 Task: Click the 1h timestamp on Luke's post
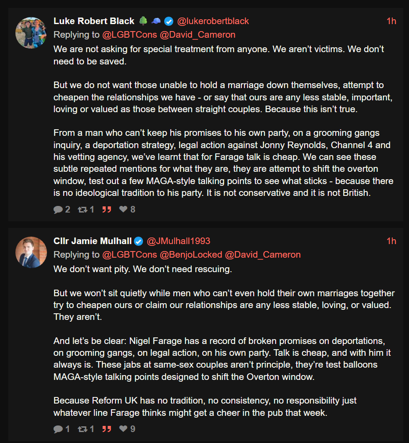pos(391,21)
